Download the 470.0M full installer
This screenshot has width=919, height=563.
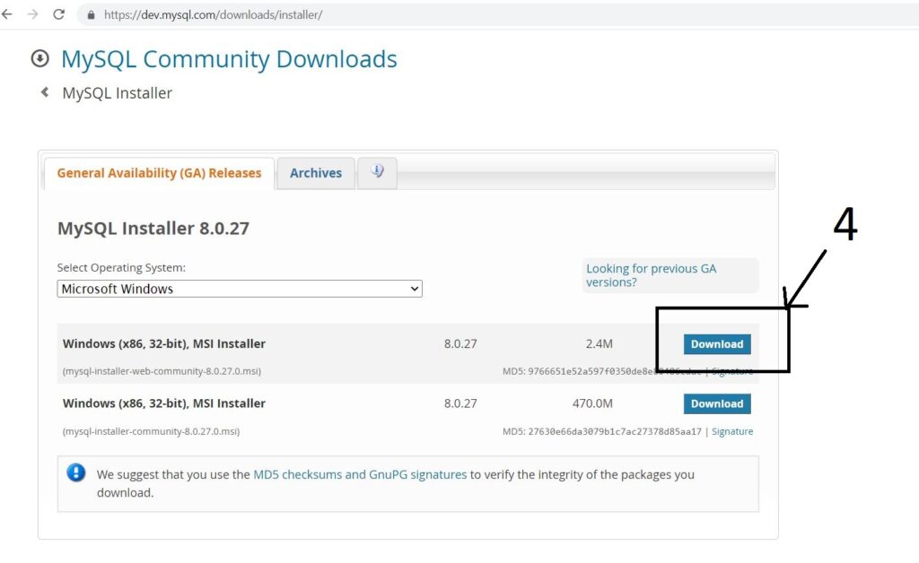(x=717, y=403)
